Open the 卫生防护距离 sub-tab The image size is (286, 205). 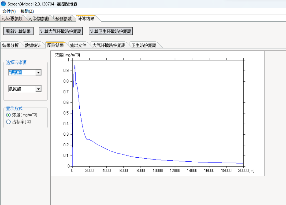click(x=144, y=45)
